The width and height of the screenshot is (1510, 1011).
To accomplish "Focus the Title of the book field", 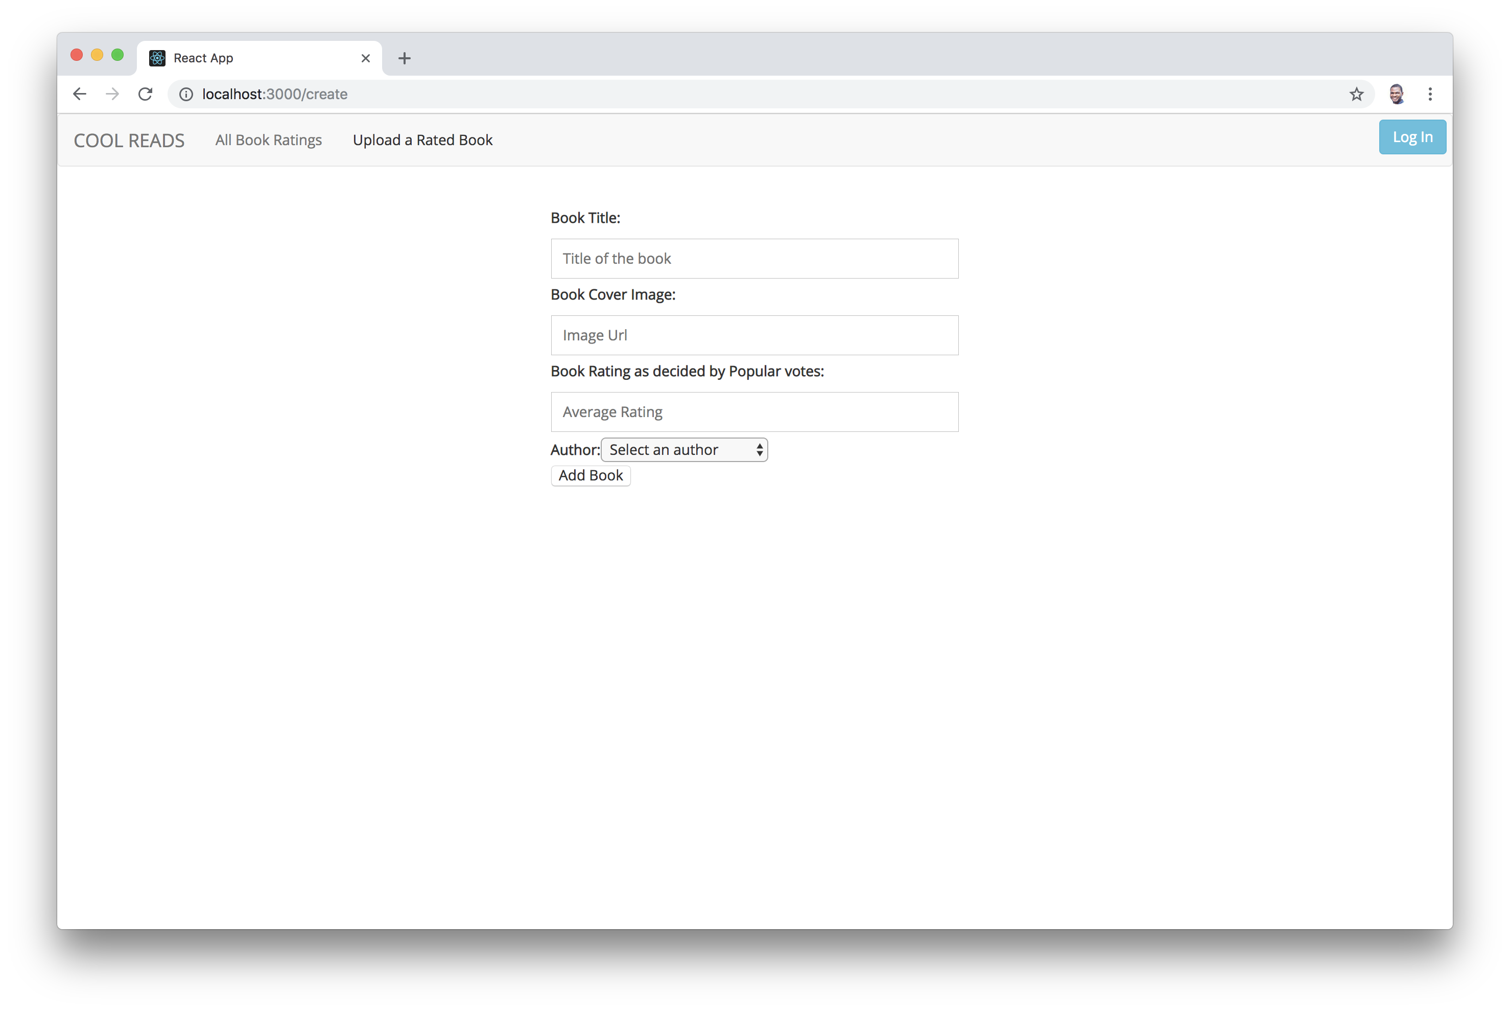I will [x=754, y=259].
